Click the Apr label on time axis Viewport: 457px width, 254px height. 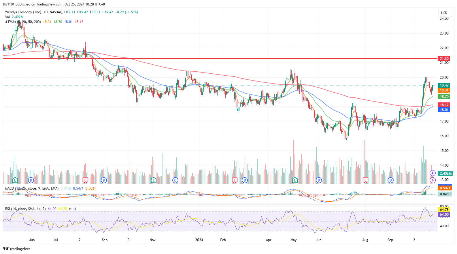coord(269,240)
